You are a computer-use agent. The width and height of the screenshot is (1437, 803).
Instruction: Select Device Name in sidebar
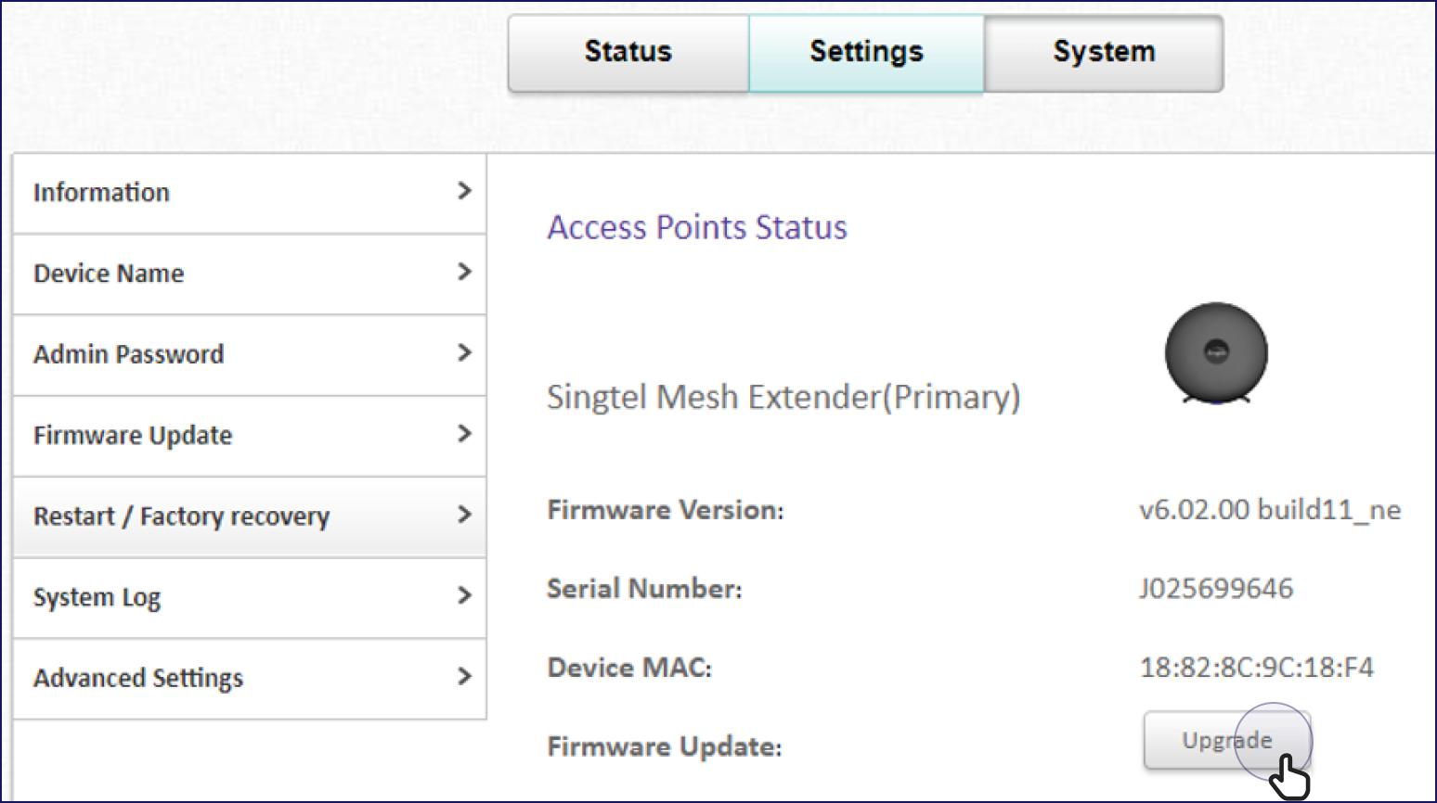tap(250, 274)
